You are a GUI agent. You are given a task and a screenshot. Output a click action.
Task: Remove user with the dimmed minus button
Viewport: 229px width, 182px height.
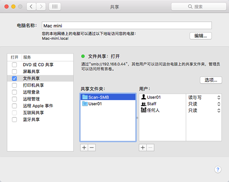150,147
